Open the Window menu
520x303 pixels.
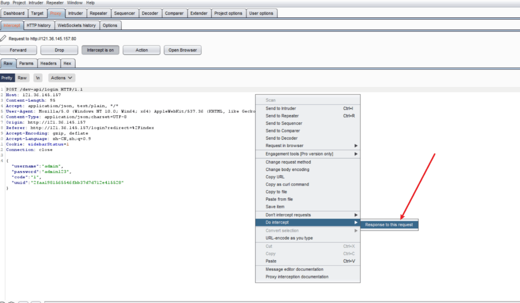click(x=75, y=3)
